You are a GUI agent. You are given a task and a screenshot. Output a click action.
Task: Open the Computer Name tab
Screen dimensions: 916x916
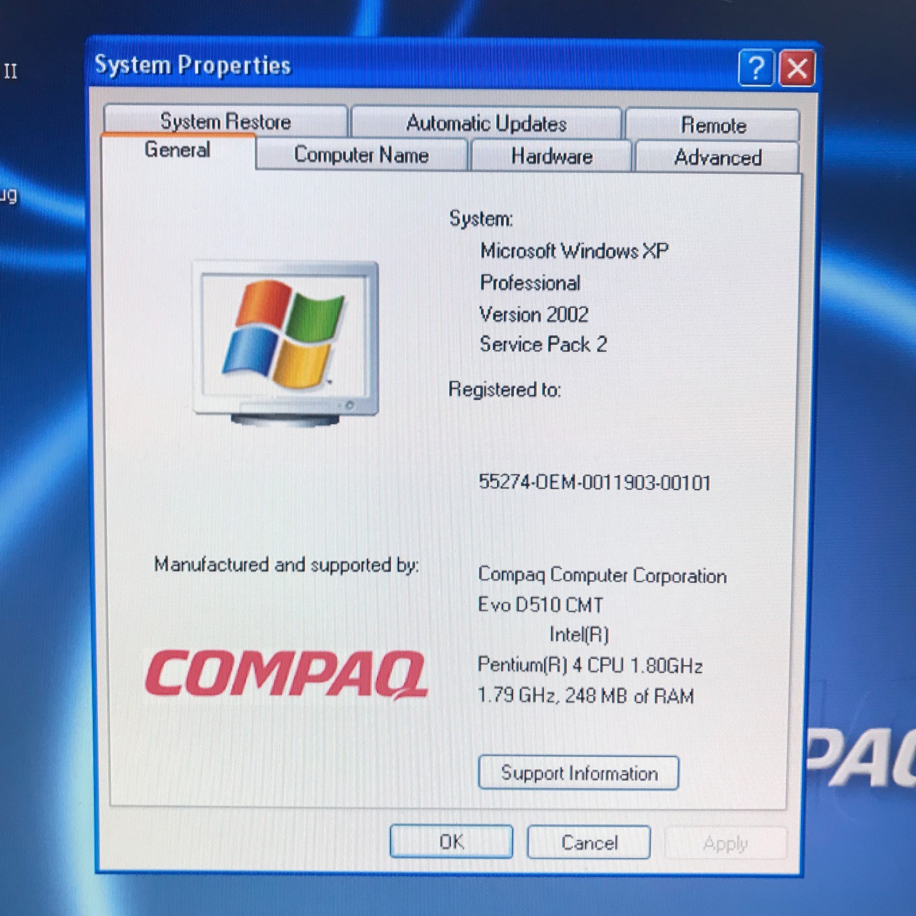tap(361, 155)
